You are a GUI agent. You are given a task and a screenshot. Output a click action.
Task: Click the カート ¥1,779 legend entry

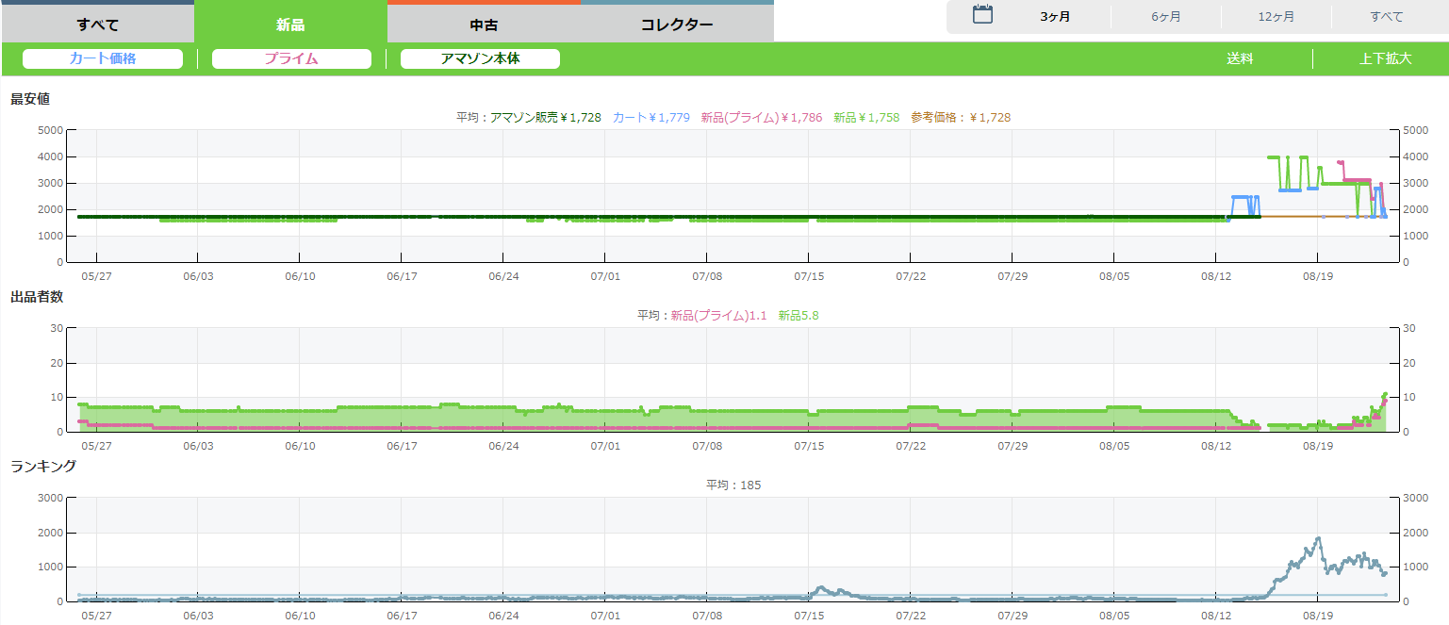pos(650,118)
